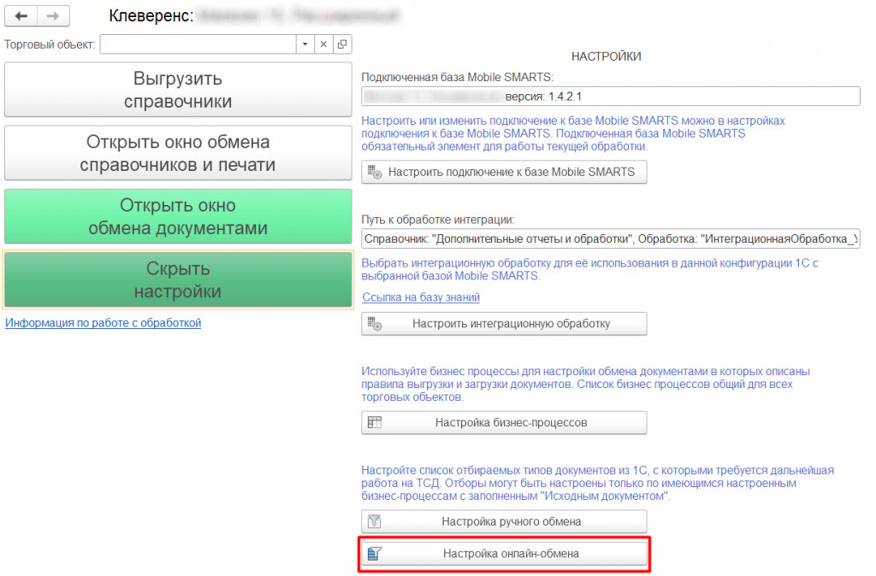
Task: Open окно обмена справочников и печати
Action: 178,153
